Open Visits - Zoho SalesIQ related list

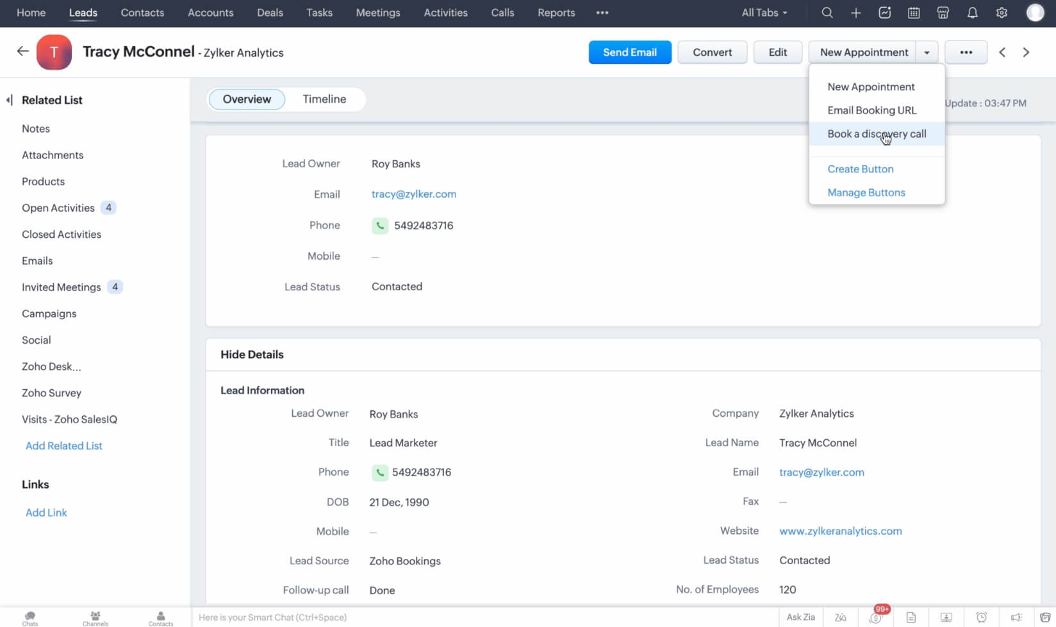click(69, 419)
